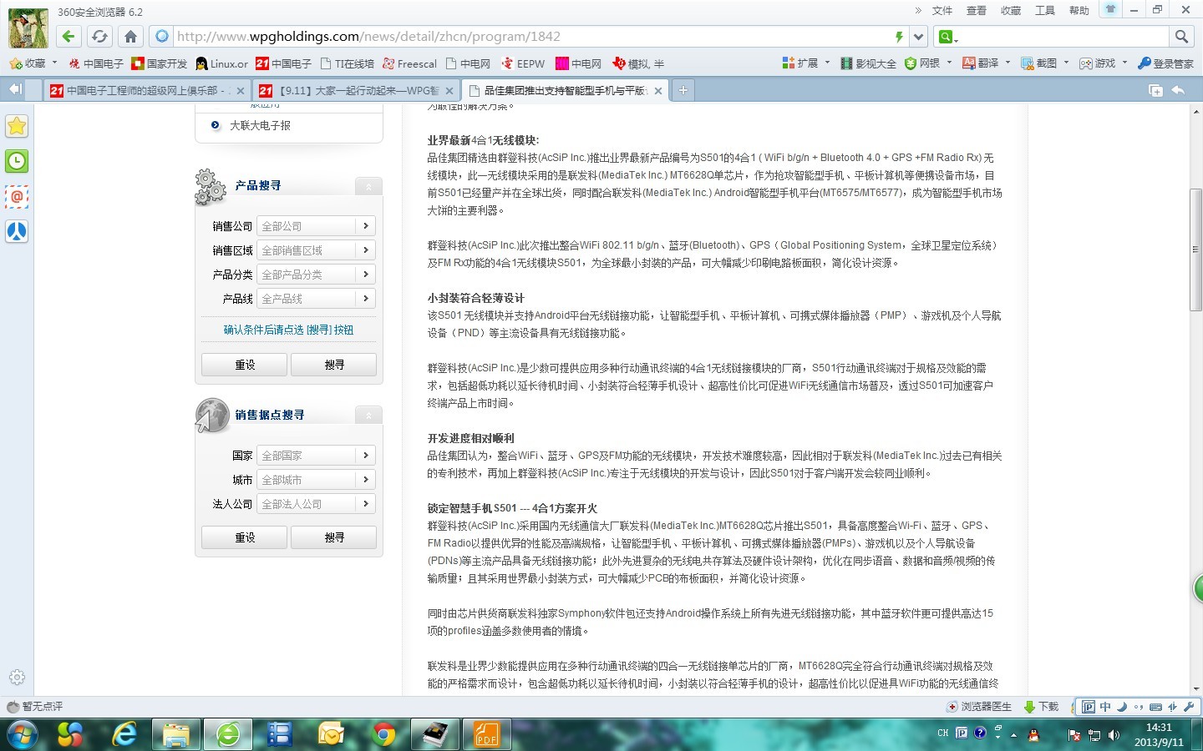Viewport: 1203px width, 751px height.
Task: Open the Windows Start button
Action: coord(23,734)
